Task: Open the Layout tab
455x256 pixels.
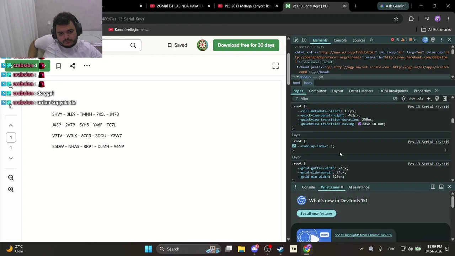Action: (337, 91)
